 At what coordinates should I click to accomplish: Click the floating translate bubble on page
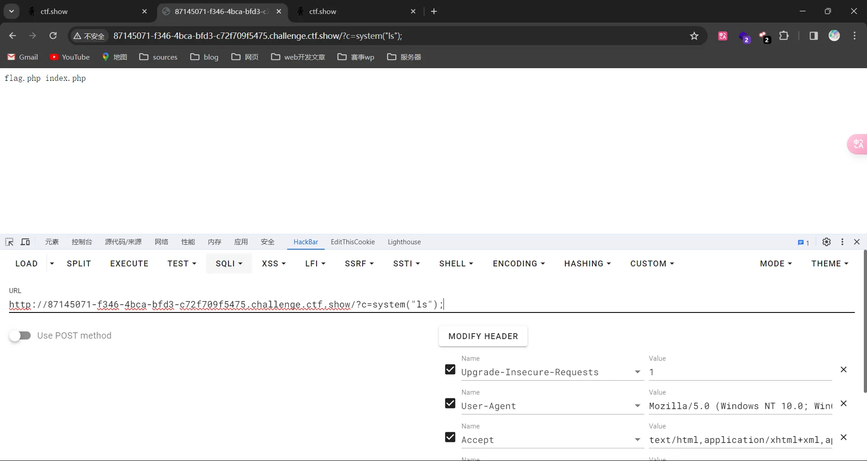click(x=857, y=144)
